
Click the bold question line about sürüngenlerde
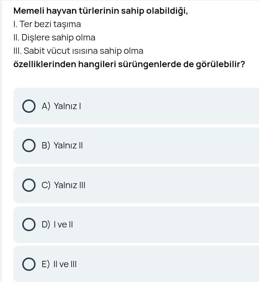pos(129,64)
